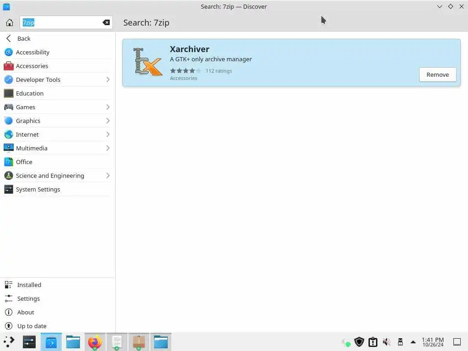Expand Science and Engineering subcategories chevron

108,175
